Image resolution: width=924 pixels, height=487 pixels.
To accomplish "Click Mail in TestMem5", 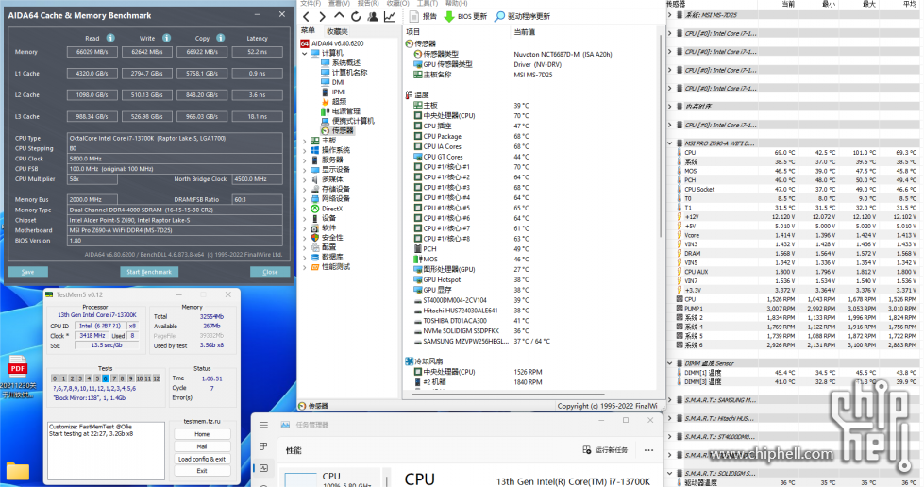I will [x=202, y=446].
